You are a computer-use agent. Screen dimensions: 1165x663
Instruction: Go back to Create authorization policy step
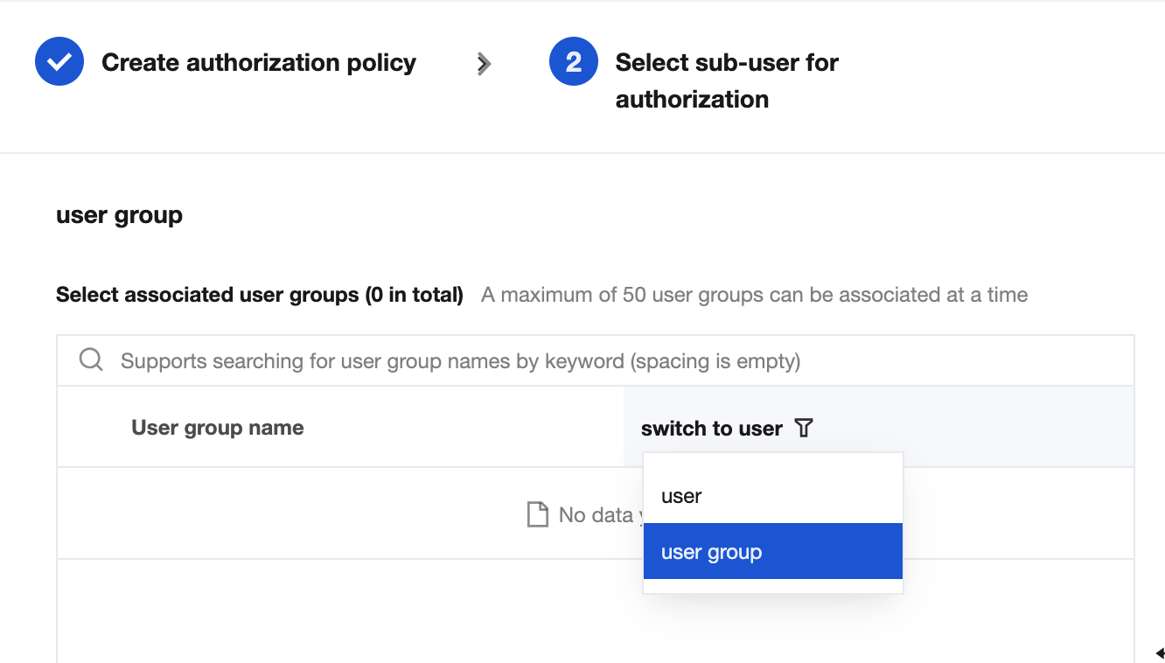(259, 63)
